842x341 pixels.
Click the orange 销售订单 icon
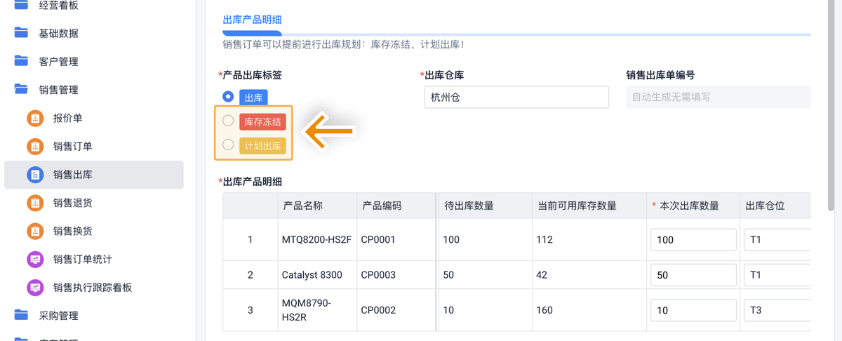pos(35,146)
